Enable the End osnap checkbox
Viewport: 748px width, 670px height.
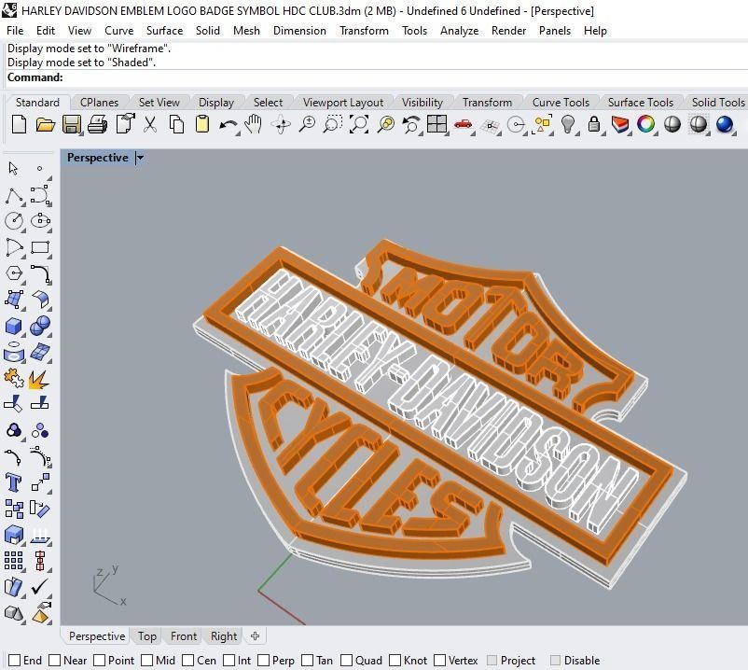(x=14, y=661)
